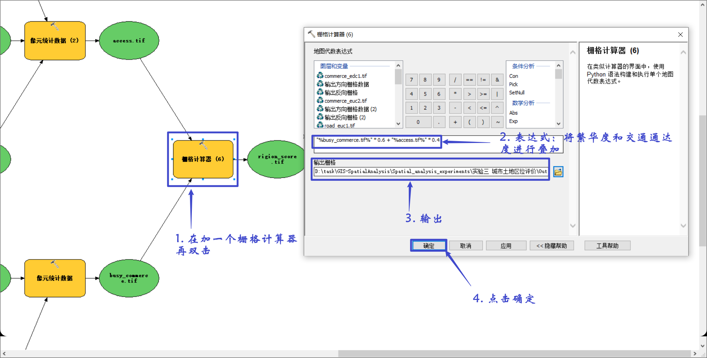
Task: Insert the subtraction - operator
Action: click(x=455, y=108)
